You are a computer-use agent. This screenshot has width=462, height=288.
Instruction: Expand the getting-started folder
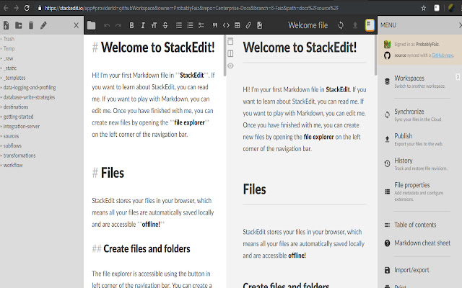[18, 117]
